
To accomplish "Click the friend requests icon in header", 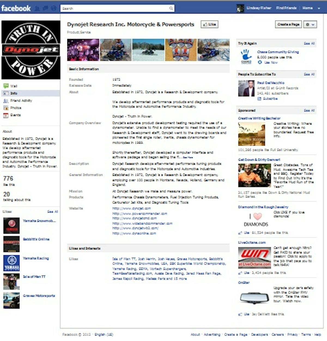I will coord(37,8).
